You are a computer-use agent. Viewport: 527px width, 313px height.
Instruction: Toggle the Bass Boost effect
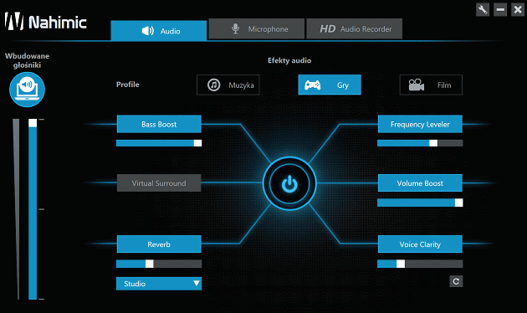[159, 124]
